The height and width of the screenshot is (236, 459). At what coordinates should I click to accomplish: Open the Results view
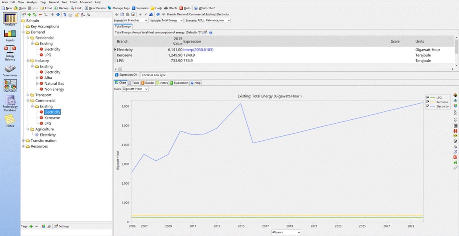click(10, 35)
